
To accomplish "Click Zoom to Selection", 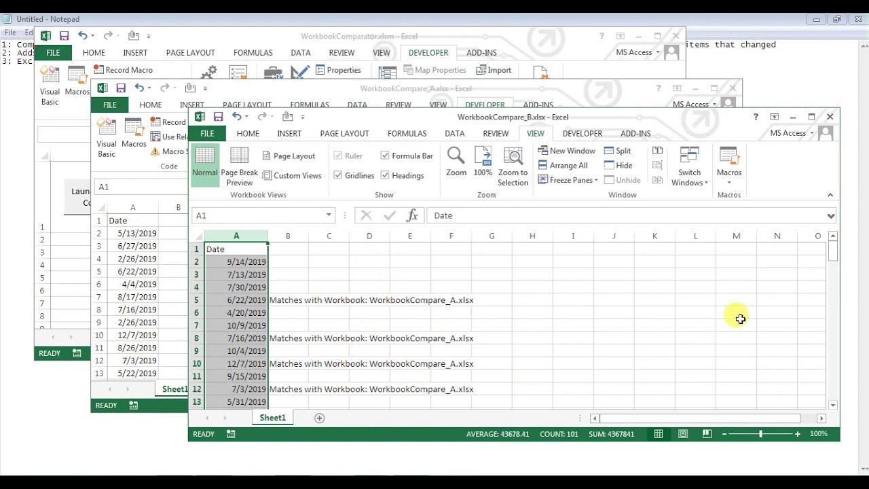I will pyautogui.click(x=513, y=166).
